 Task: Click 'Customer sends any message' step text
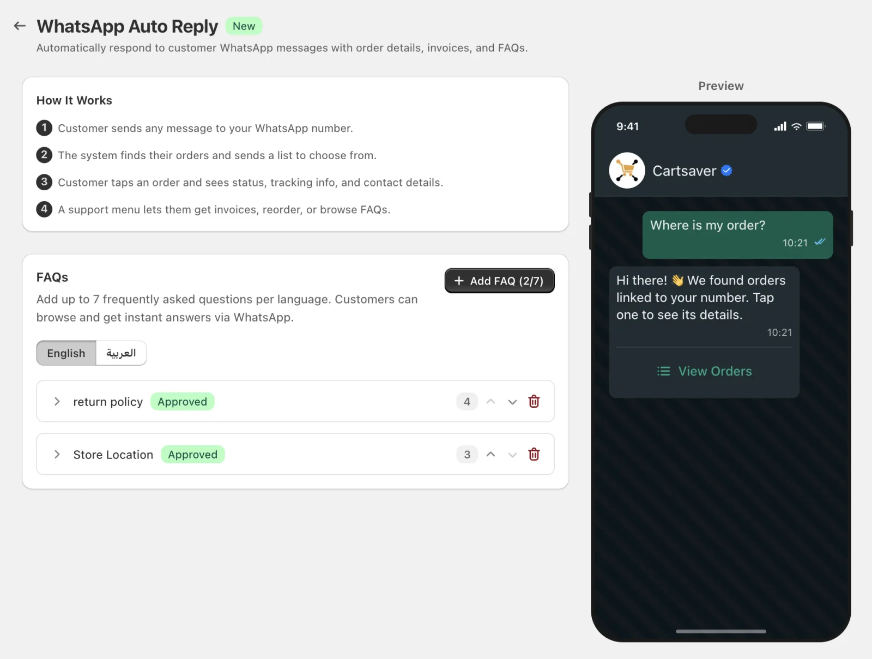[x=205, y=128]
